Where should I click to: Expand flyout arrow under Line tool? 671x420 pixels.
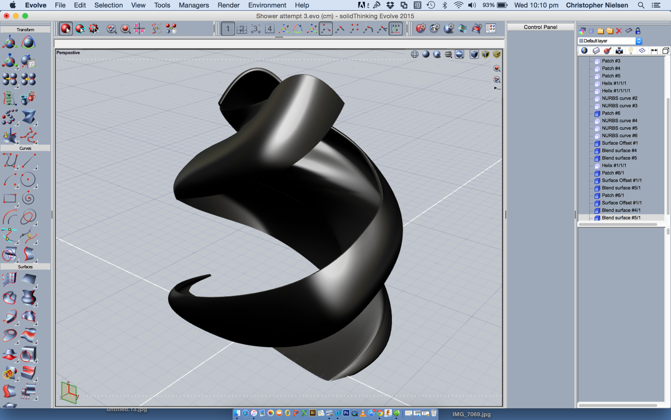[35, 167]
